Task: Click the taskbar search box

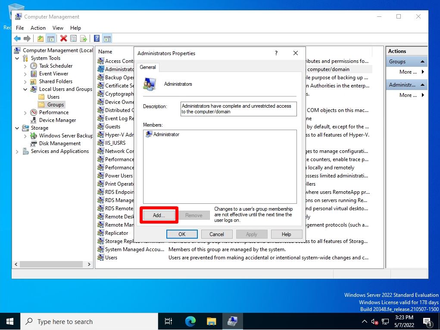Action: (89, 321)
